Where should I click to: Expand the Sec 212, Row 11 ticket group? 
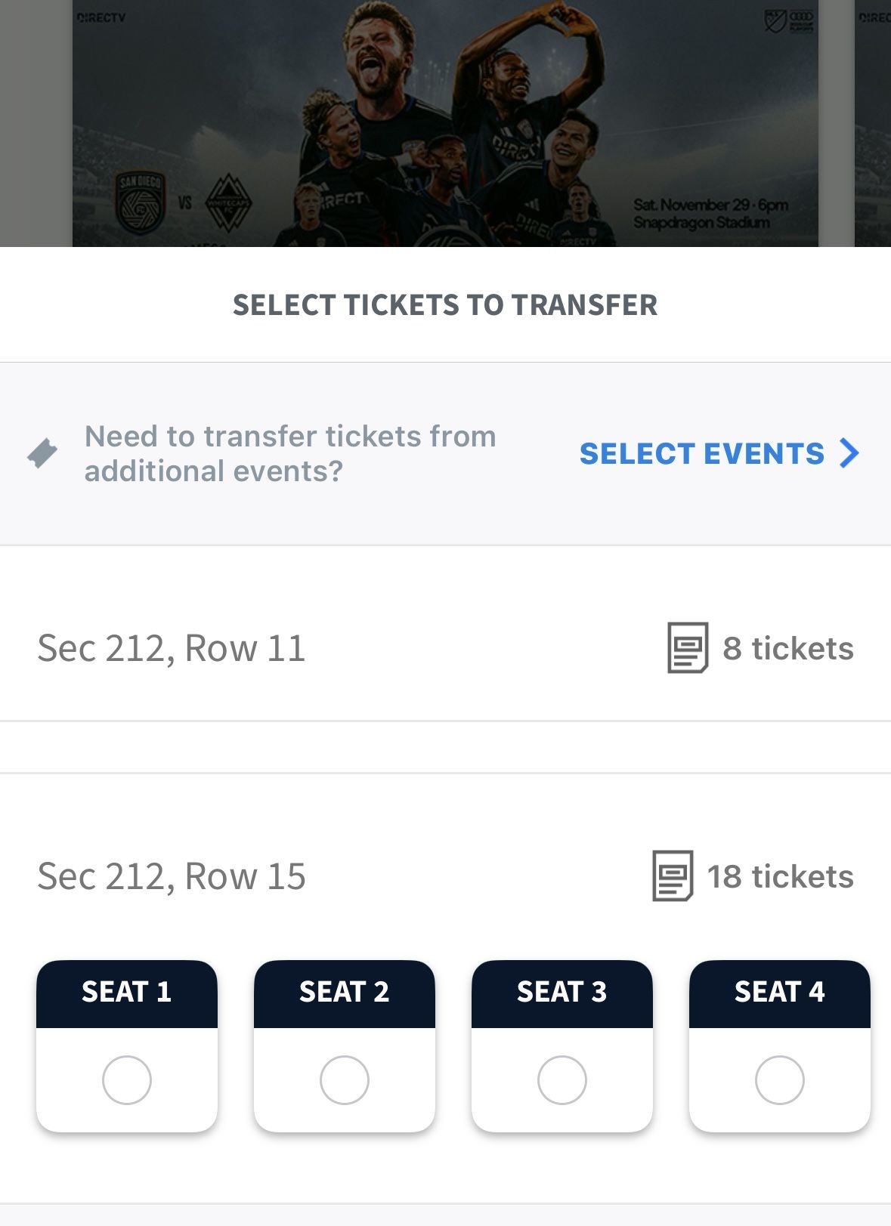tap(446, 647)
